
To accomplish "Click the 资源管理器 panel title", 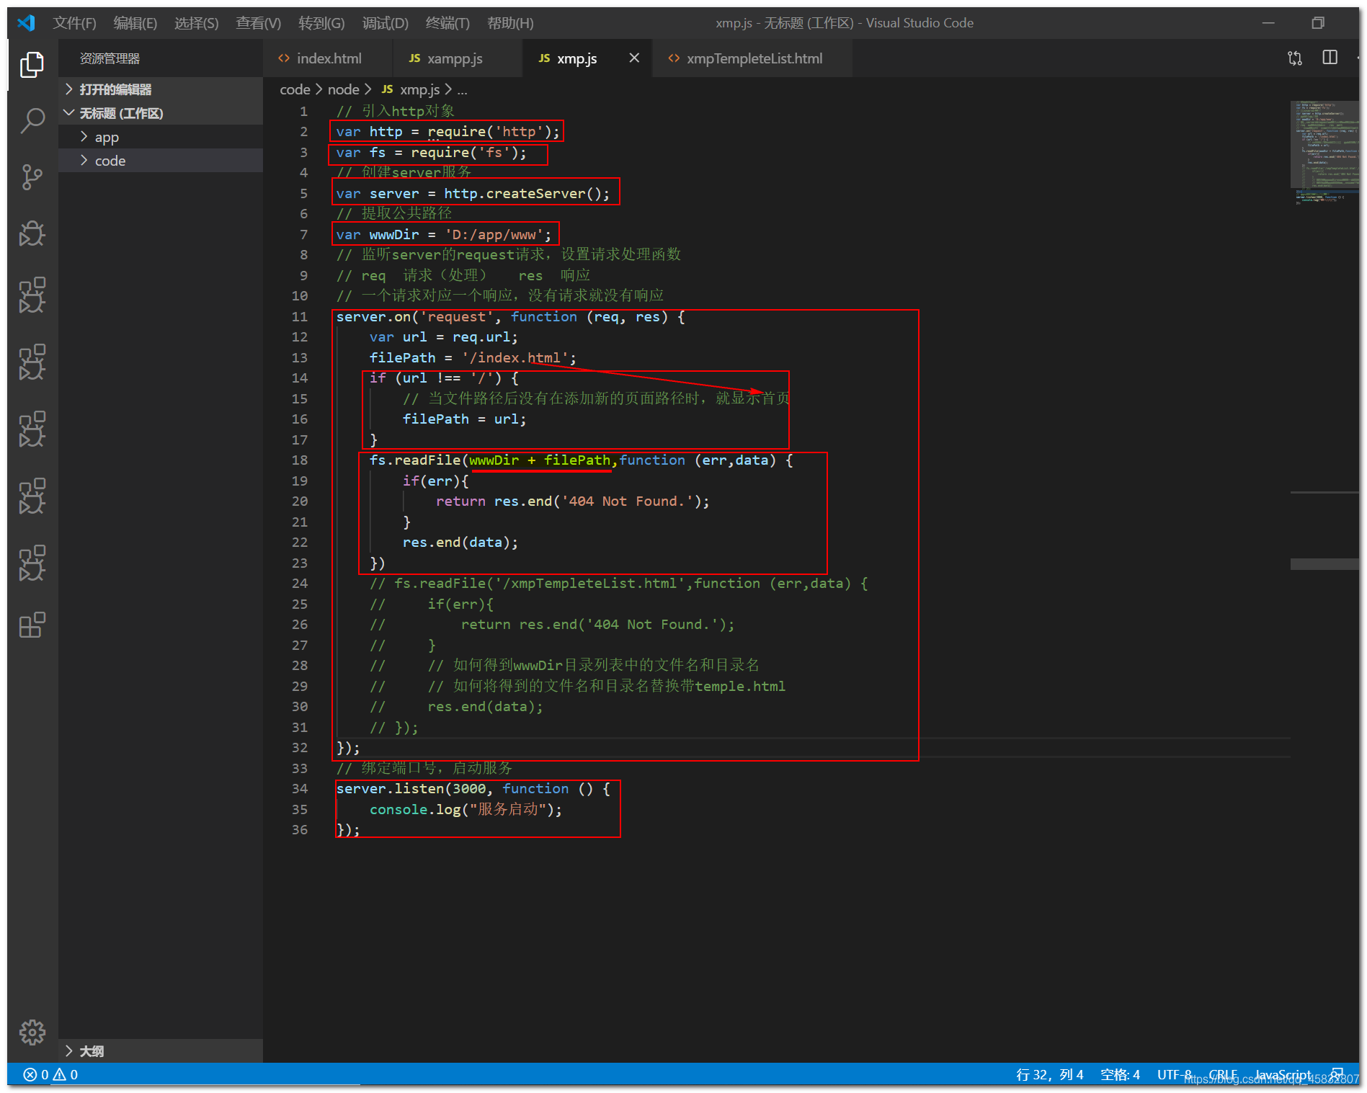I will click(x=110, y=58).
